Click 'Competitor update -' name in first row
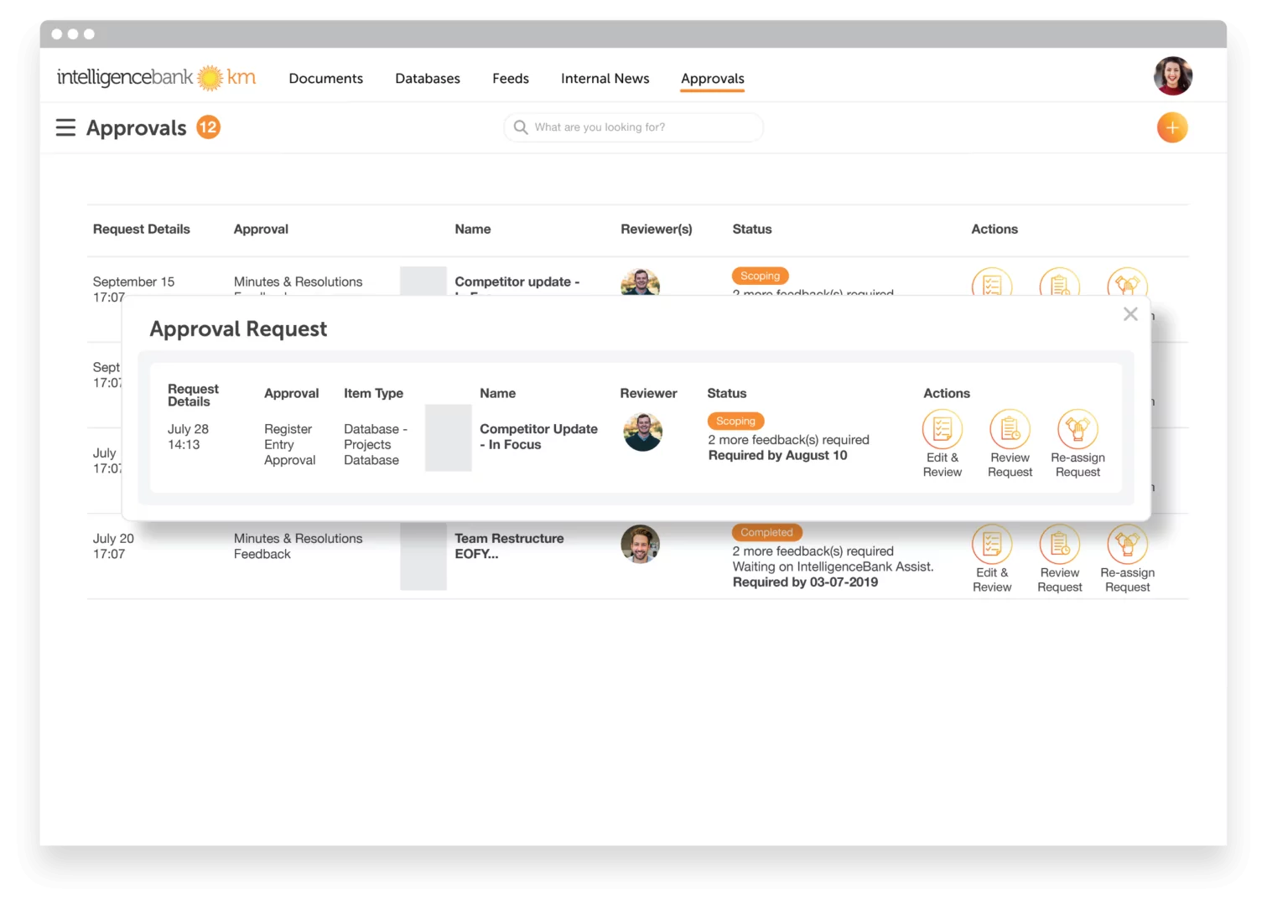1267x905 pixels. pos(517,282)
